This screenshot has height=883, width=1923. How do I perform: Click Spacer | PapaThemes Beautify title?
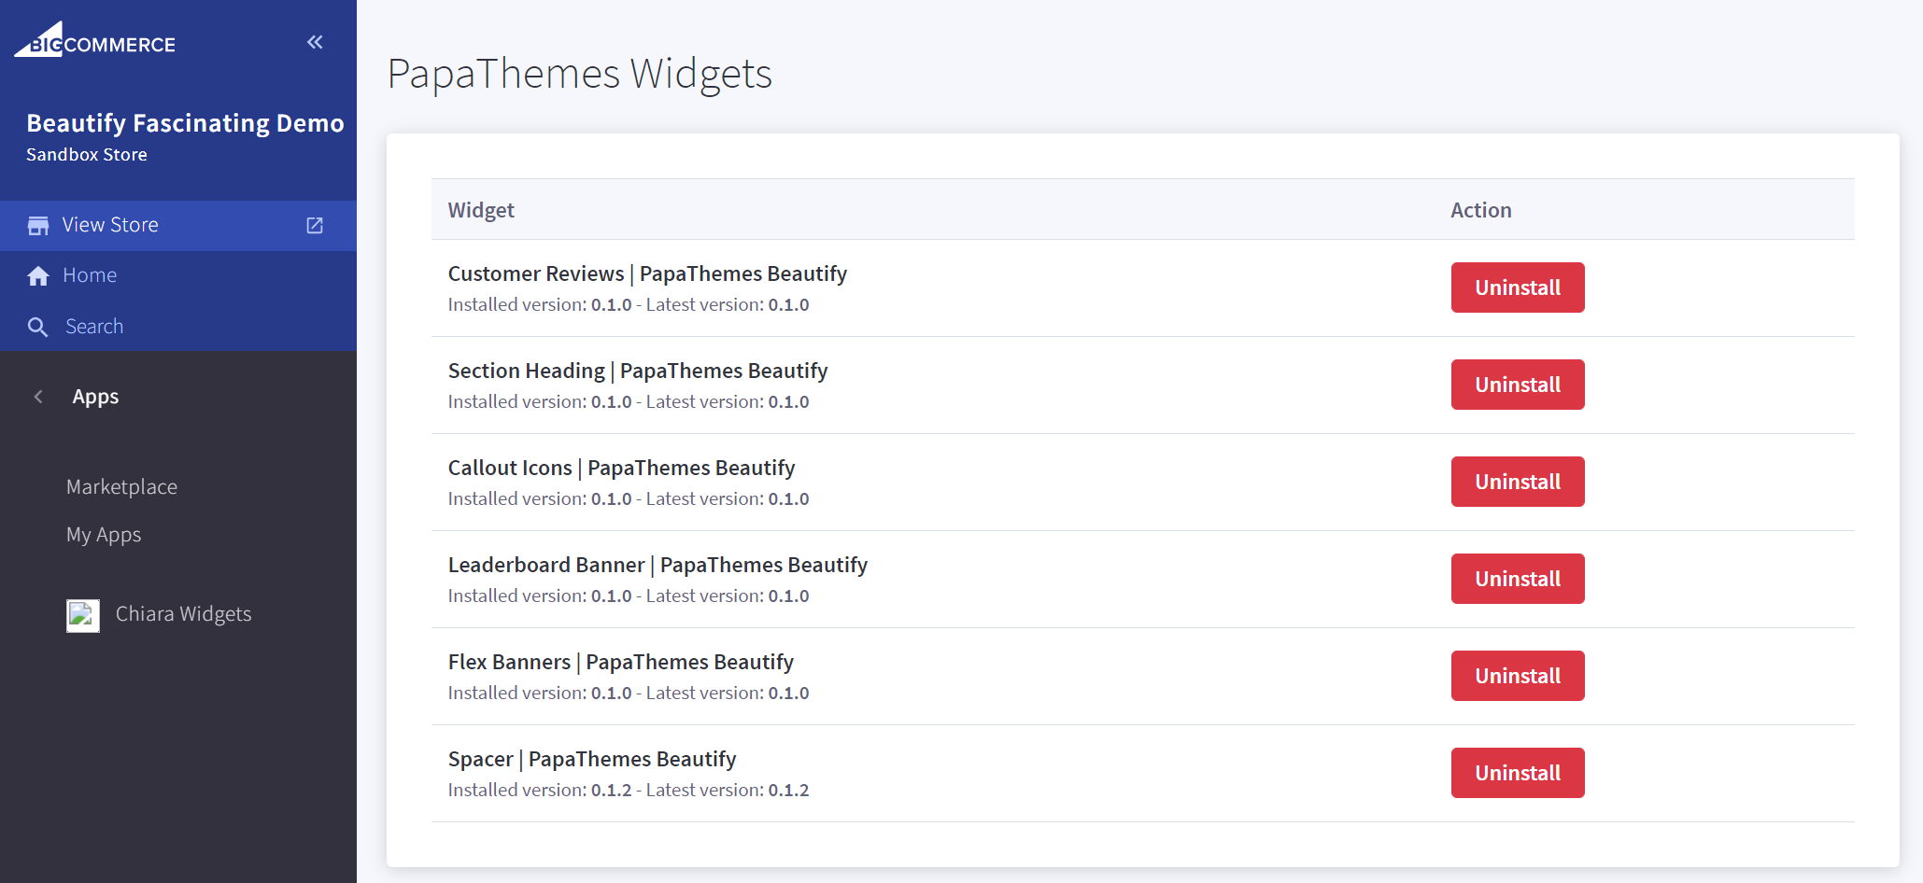coord(592,759)
